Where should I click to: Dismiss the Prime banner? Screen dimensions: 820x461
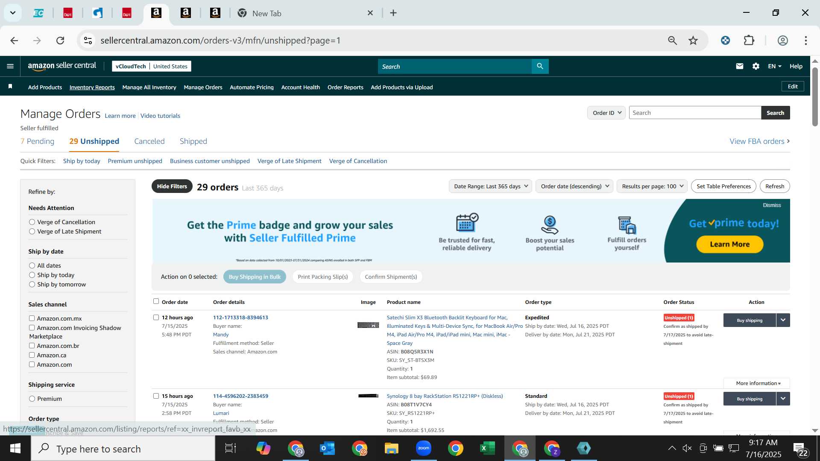pos(772,205)
